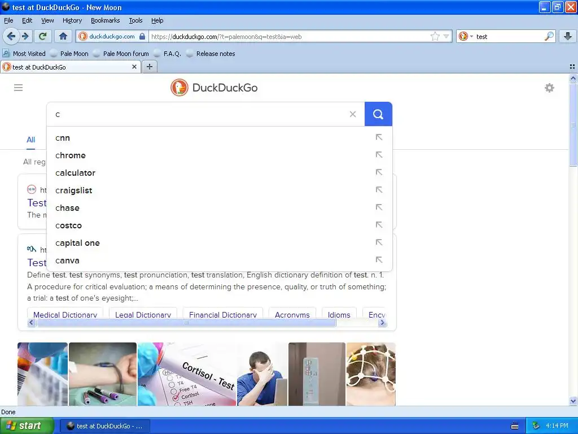Open the Acronyms link

(x=292, y=314)
